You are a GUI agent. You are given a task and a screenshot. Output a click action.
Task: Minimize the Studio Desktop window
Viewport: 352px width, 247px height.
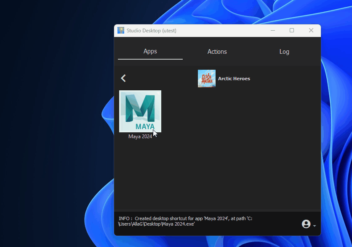pyautogui.click(x=273, y=30)
